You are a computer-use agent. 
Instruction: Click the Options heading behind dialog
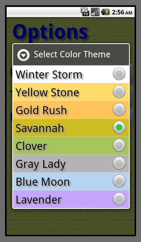click(50, 32)
